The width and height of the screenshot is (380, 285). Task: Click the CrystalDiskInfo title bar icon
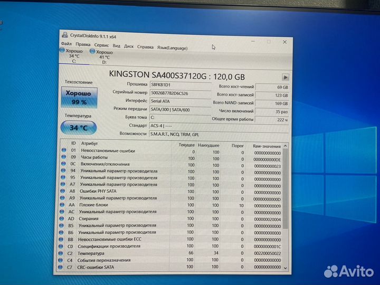tap(64, 35)
